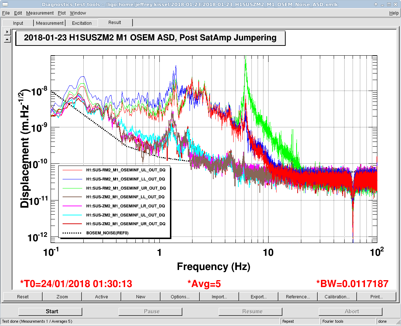Select the Result tab

coord(115,23)
